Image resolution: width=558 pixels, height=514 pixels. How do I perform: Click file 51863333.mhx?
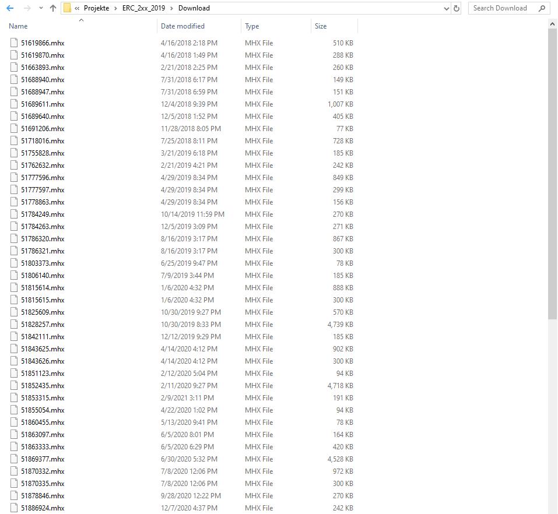pyautogui.click(x=43, y=447)
